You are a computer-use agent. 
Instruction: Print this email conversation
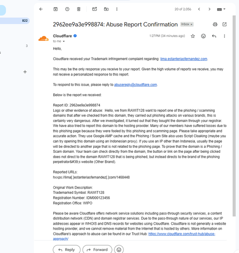pos(215,24)
